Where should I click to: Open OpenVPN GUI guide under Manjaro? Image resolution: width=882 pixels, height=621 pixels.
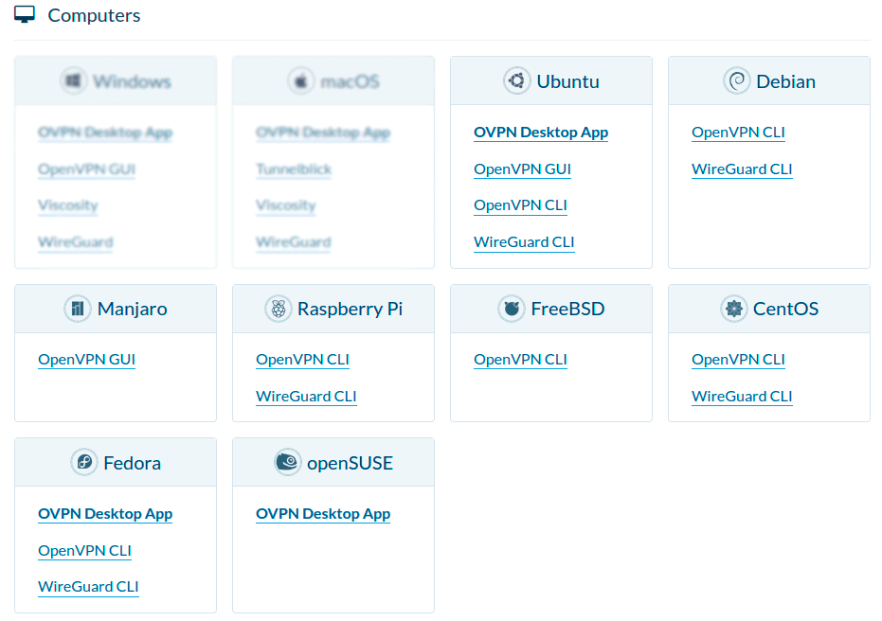[86, 360]
